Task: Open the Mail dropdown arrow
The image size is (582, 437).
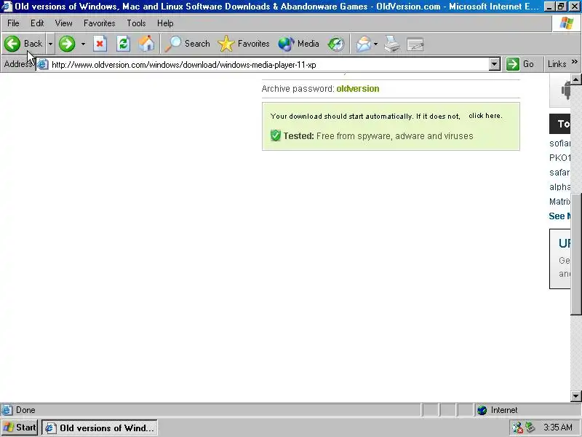Action: point(375,44)
